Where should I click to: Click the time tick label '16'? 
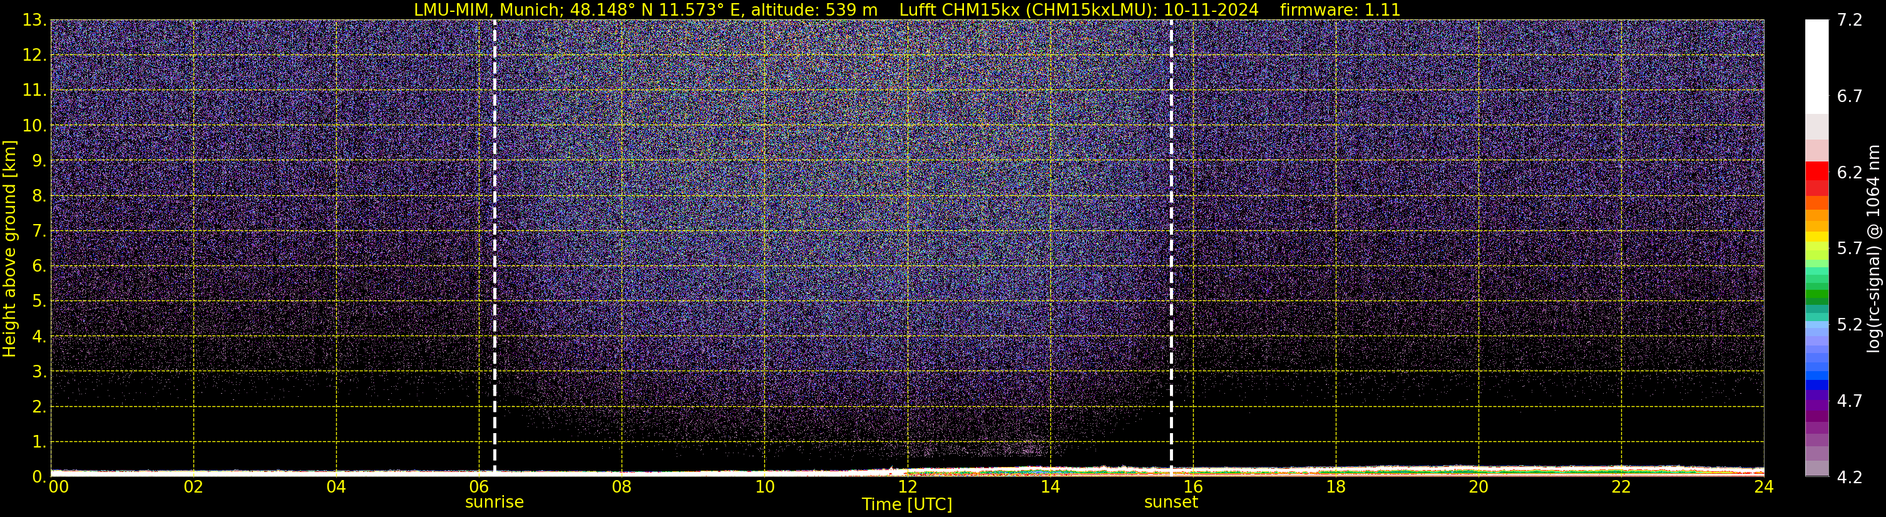[x=1192, y=487]
